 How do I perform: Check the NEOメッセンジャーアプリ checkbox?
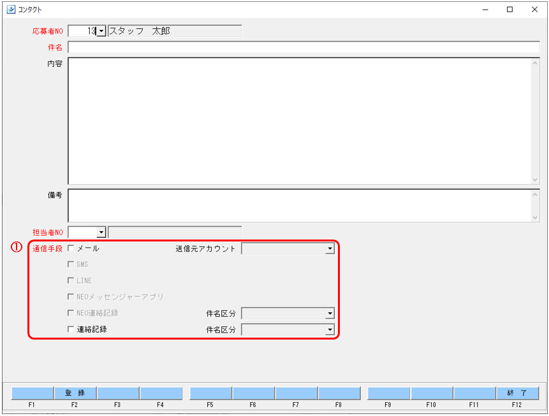[71, 297]
